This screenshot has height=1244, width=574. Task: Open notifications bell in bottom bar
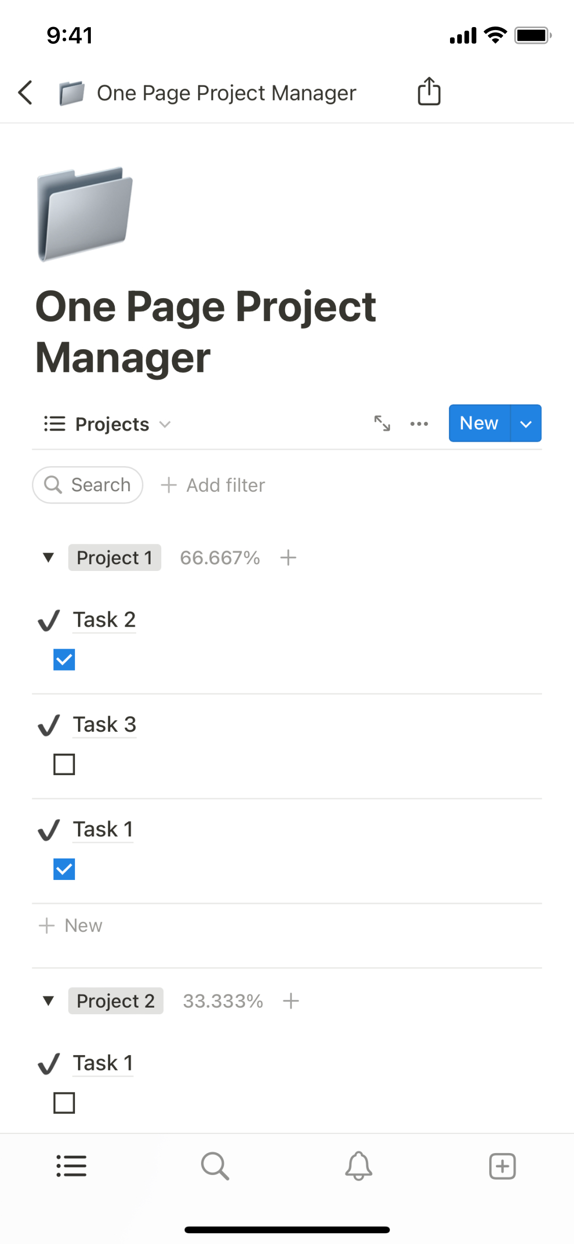(x=359, y=1166)
